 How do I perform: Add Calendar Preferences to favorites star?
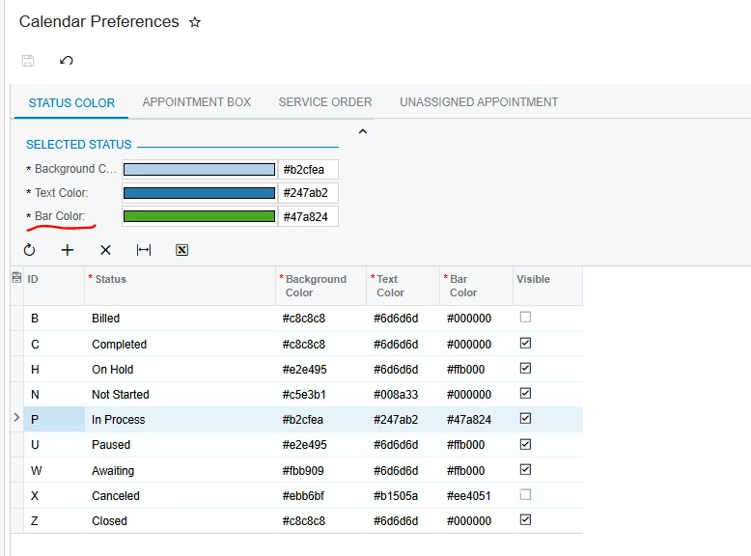tap(194, 22)
